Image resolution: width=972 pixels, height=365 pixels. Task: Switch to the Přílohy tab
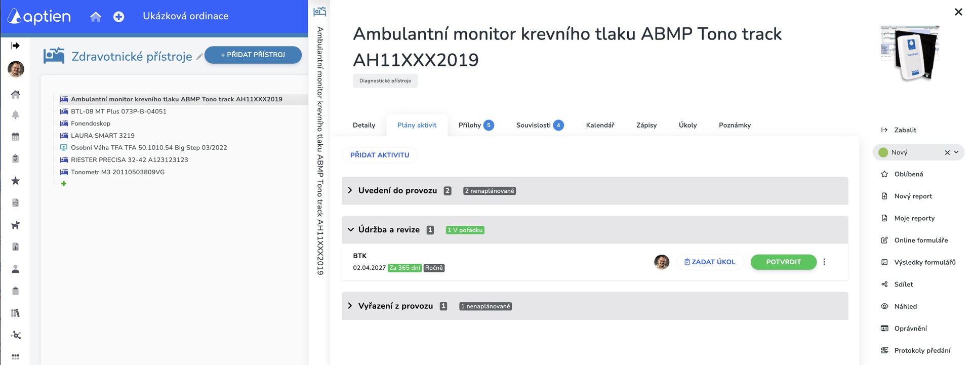point(475,125)
